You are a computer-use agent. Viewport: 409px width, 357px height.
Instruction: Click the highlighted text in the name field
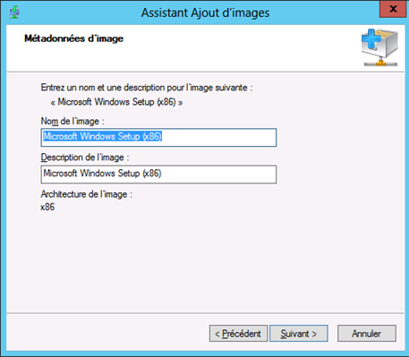(x=103, y=137)
